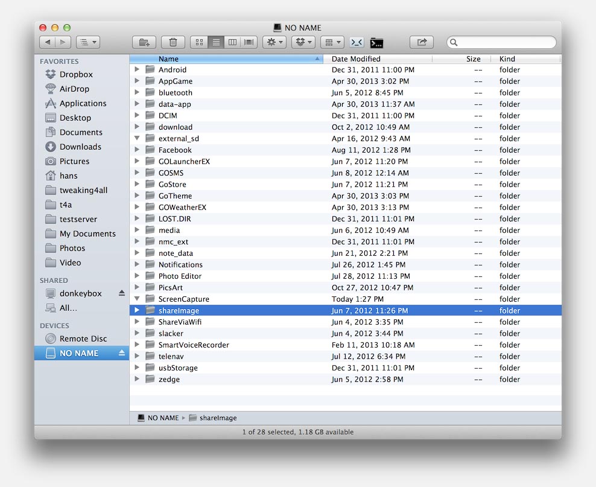Sort by Date Modified column header
The width and height of the screenshot is (596, 487).
378,59
